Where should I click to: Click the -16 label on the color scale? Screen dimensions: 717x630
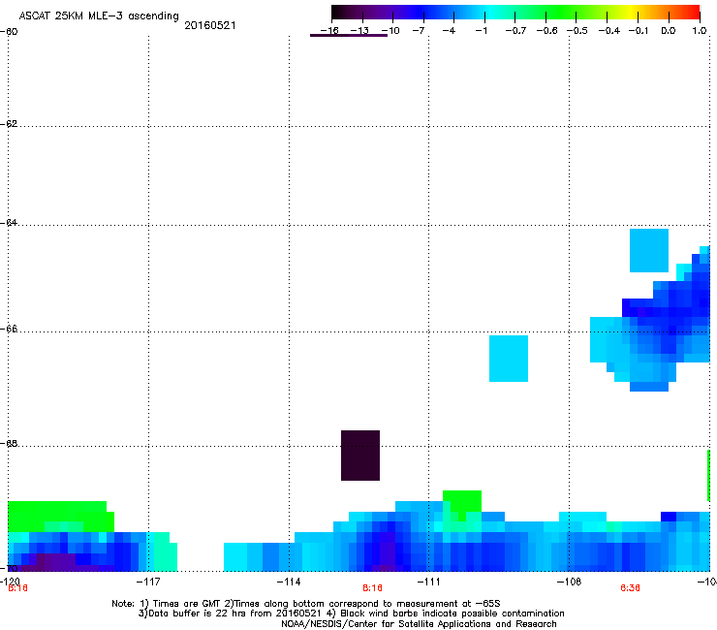pyautogui.click(x=329, y=31)
